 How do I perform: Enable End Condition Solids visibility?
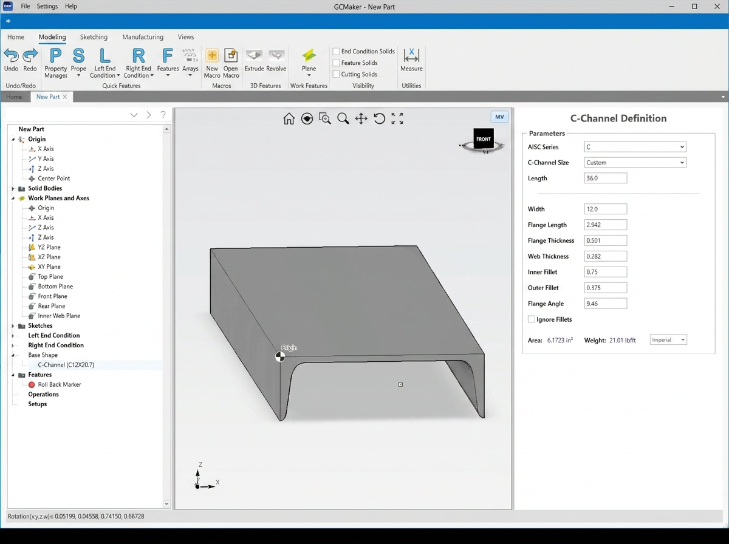click(x=336, y=52)
